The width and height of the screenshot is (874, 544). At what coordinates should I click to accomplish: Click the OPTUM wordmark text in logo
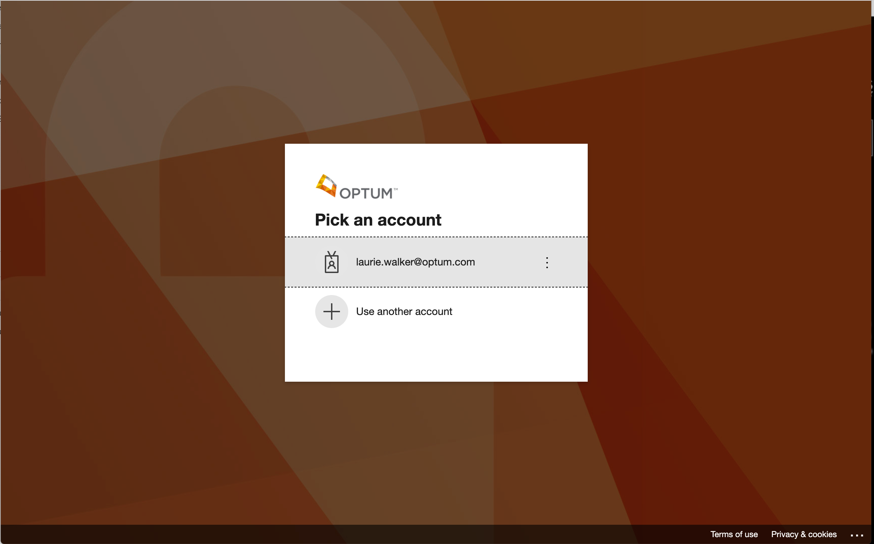coord(366,194)
